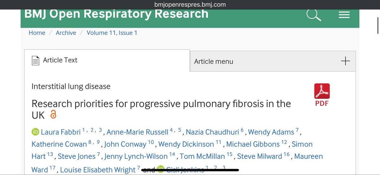Viewport: 380px width, 175px height.
Task: Expand the Article menu plus icon
Action: (x=345, y=61)
